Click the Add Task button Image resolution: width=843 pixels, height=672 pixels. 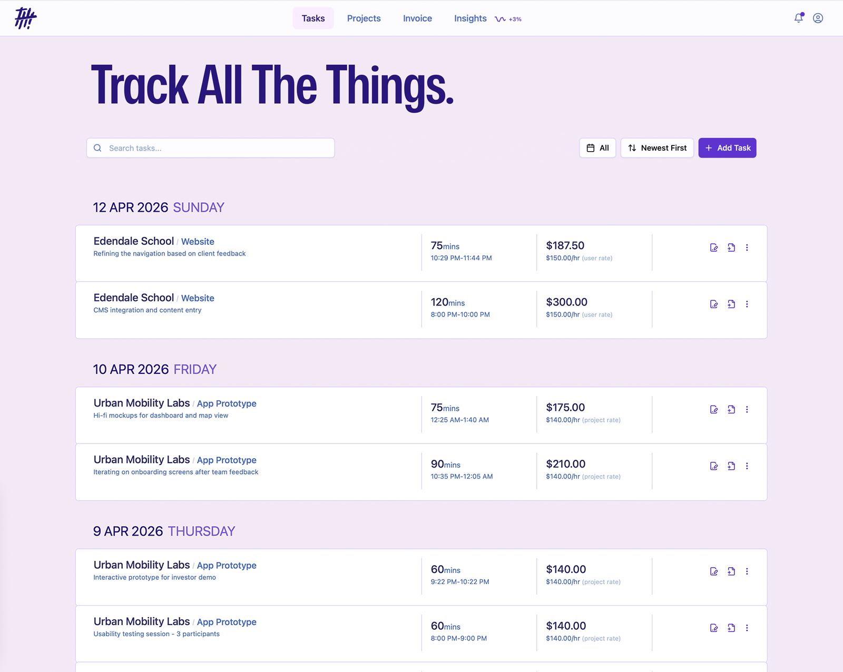tap(727, 147)
